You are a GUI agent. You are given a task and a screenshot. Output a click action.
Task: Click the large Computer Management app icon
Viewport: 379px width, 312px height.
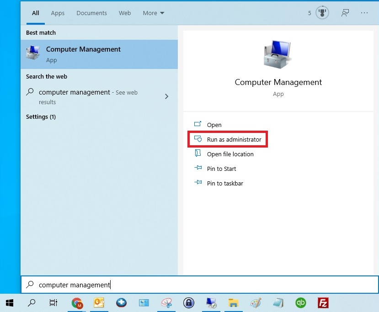click(278, 54)
